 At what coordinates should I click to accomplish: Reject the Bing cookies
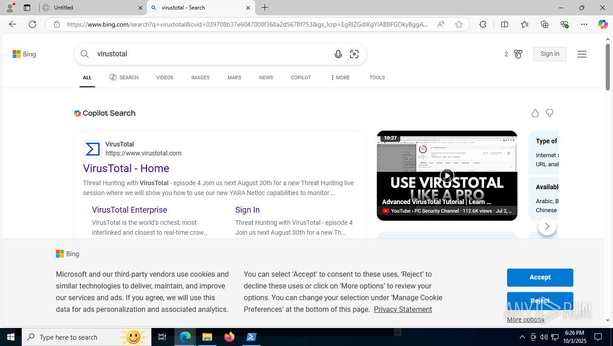point(540,300)
